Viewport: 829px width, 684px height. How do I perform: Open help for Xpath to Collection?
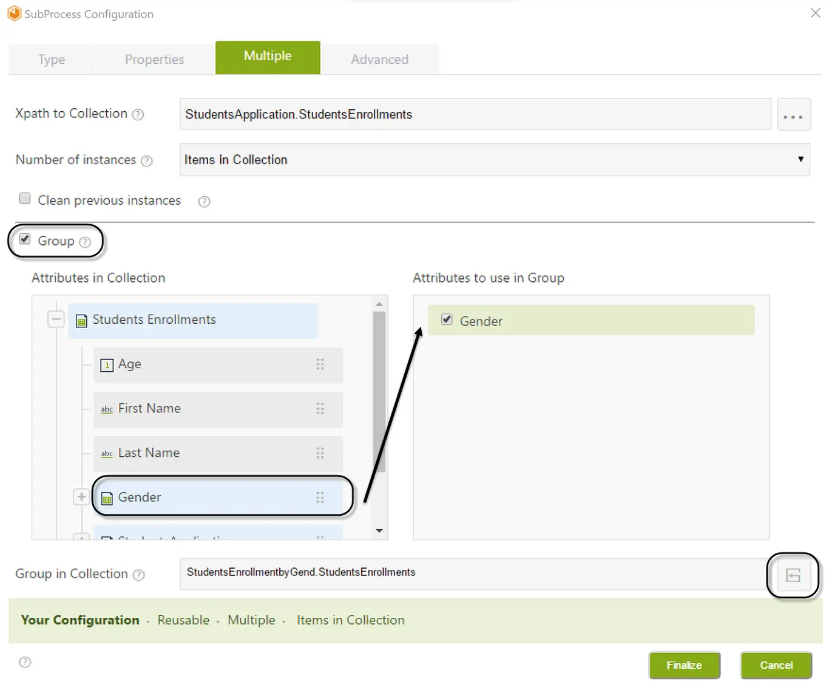coord(138,115)
